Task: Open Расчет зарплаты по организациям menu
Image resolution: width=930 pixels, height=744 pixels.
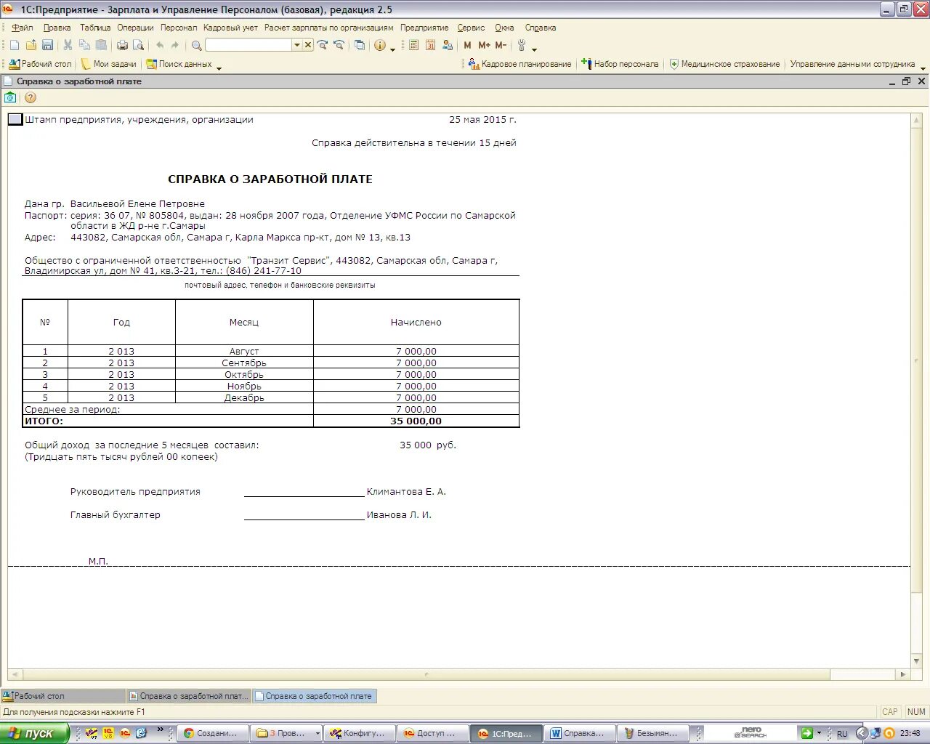Action: 329,28
